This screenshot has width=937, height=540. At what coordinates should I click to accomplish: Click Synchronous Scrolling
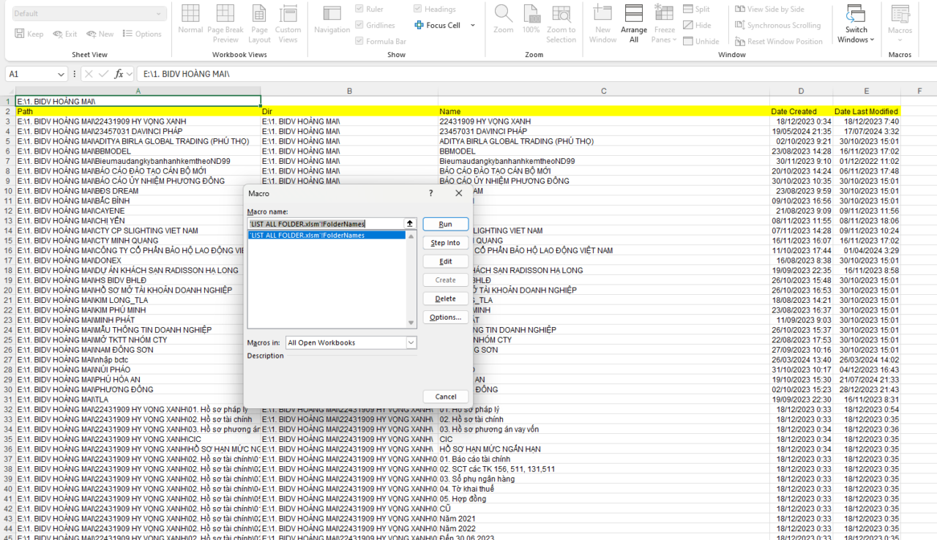click(x=777, y=26)
